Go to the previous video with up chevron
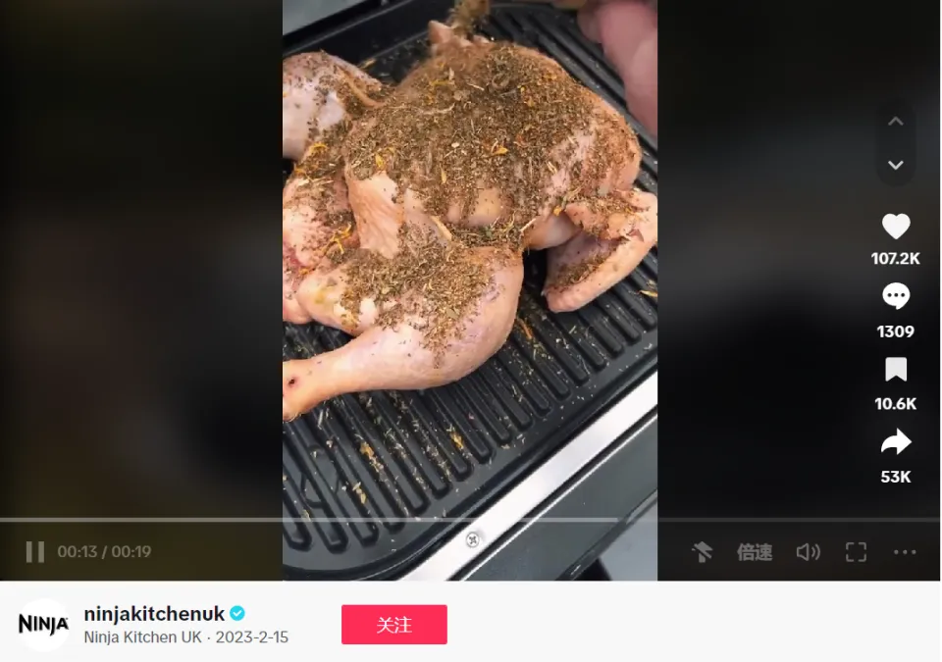 tap(895, 122)
